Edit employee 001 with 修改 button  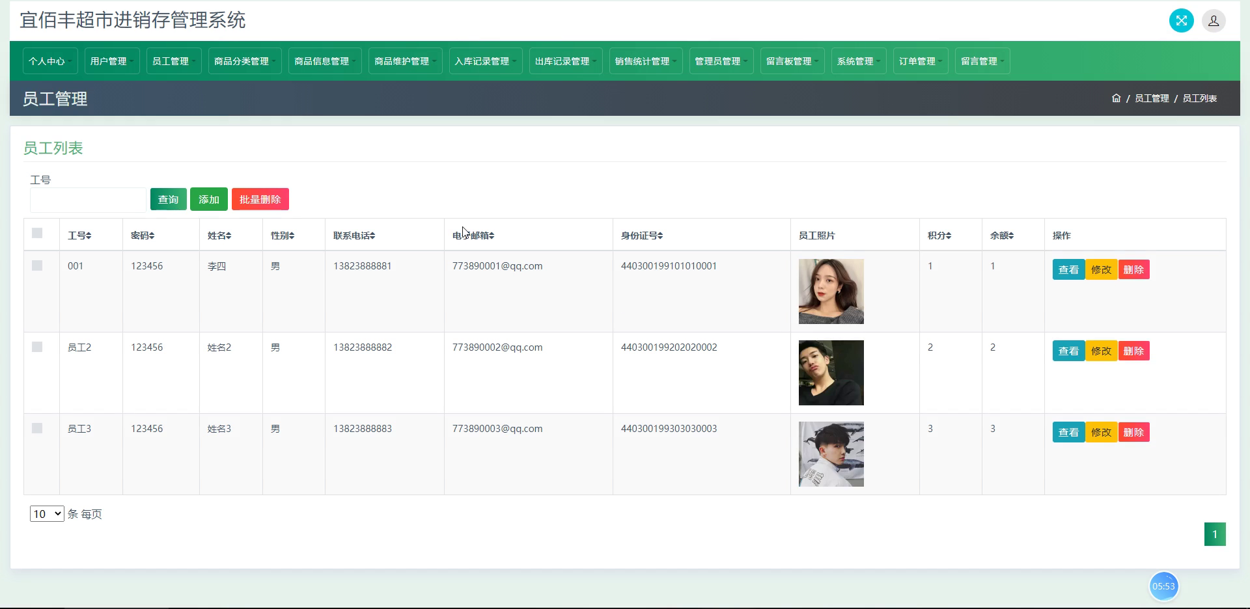[x=1102, y=269]
